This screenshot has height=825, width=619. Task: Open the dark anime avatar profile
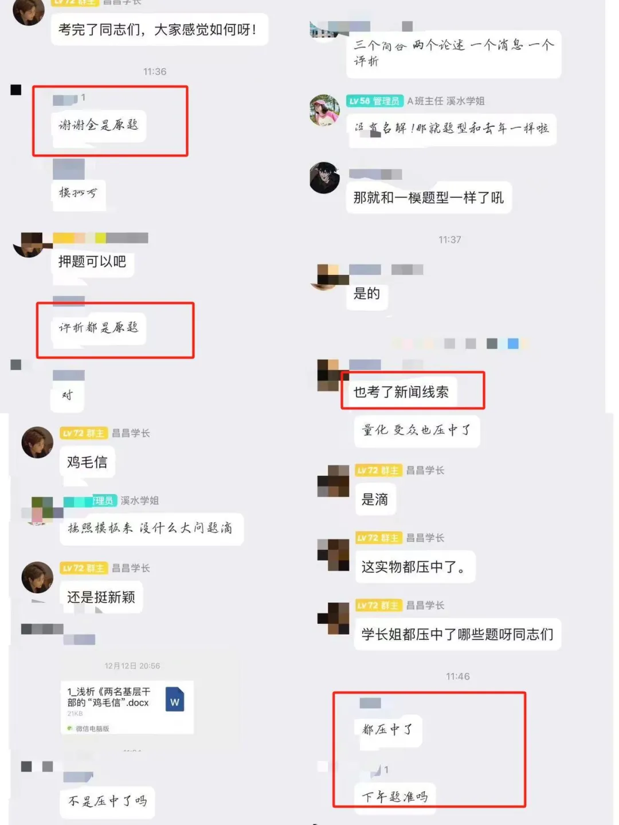(324, 178)
